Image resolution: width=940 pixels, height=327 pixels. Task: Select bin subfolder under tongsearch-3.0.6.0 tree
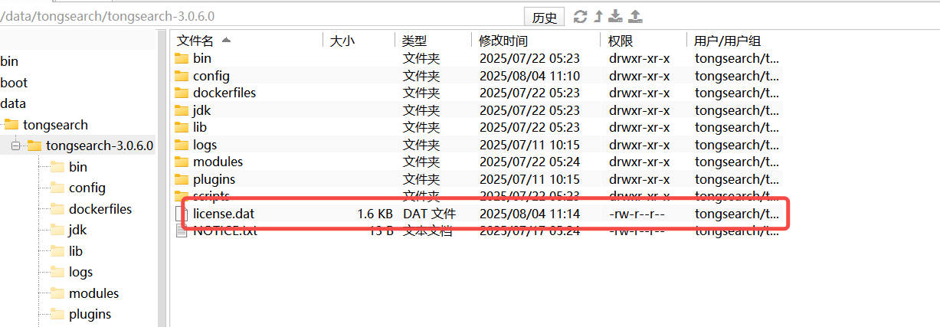tap(78, 167)
